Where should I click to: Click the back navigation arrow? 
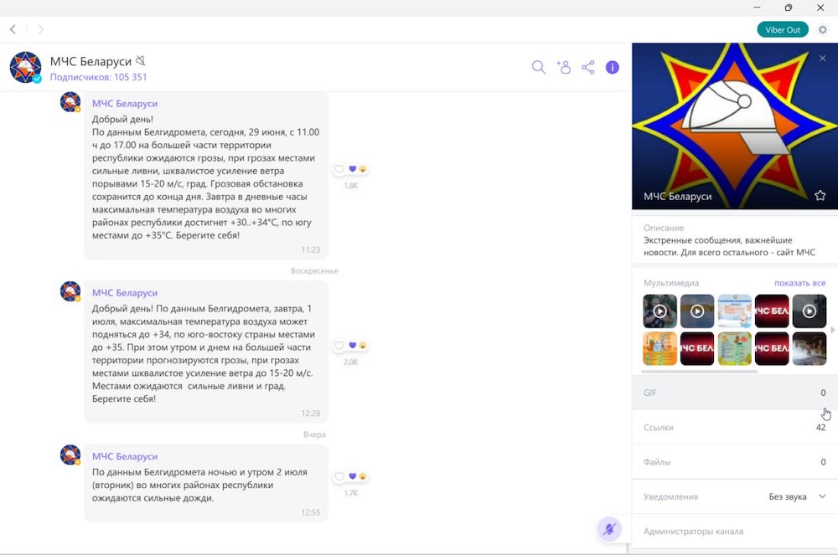[x=13, y=29]
